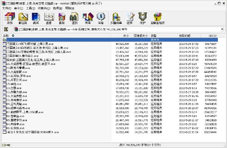Click the key icon in the status bar
Viewport: 227px width, 148px height.
click(8, 145)
